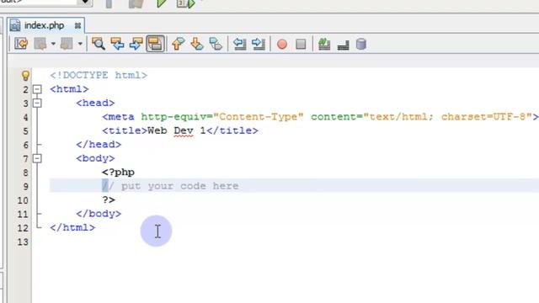Go to next bookmark icon
The image size is (539, 303).
tap(197, 44)
